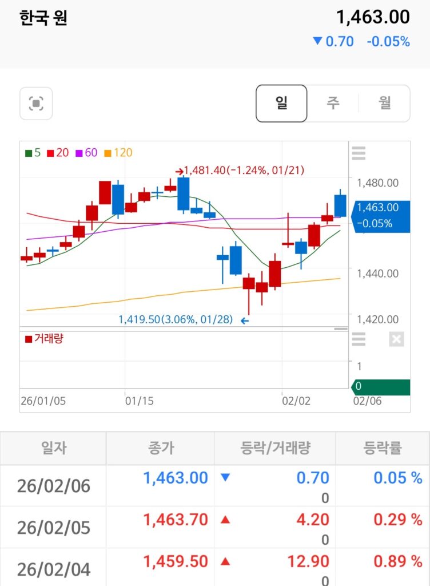
Task: Click the 등락률 column header
Action: point(382,448)
